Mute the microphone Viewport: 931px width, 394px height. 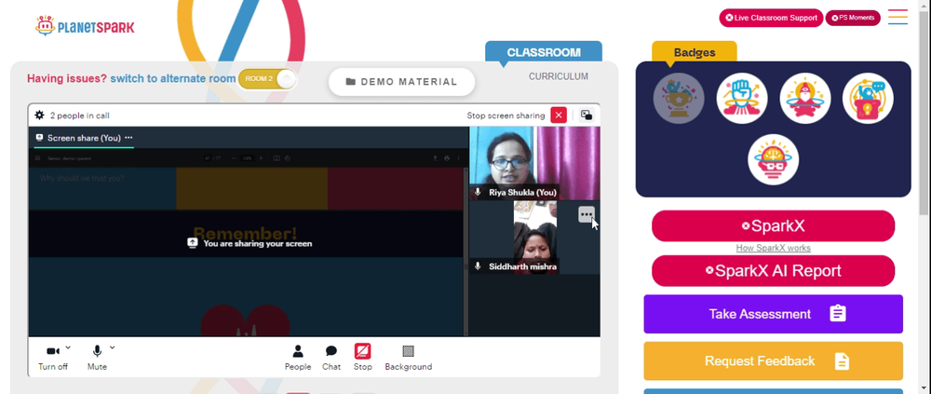click(x=97, y=359)
